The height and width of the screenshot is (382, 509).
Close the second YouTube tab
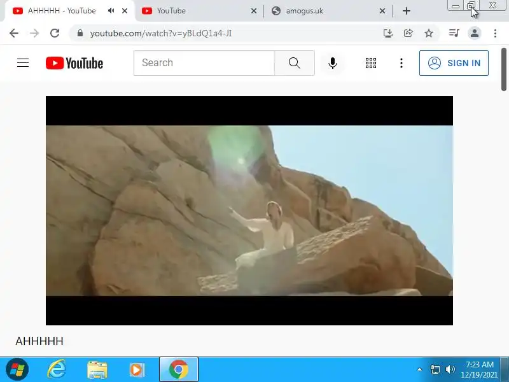254,11
